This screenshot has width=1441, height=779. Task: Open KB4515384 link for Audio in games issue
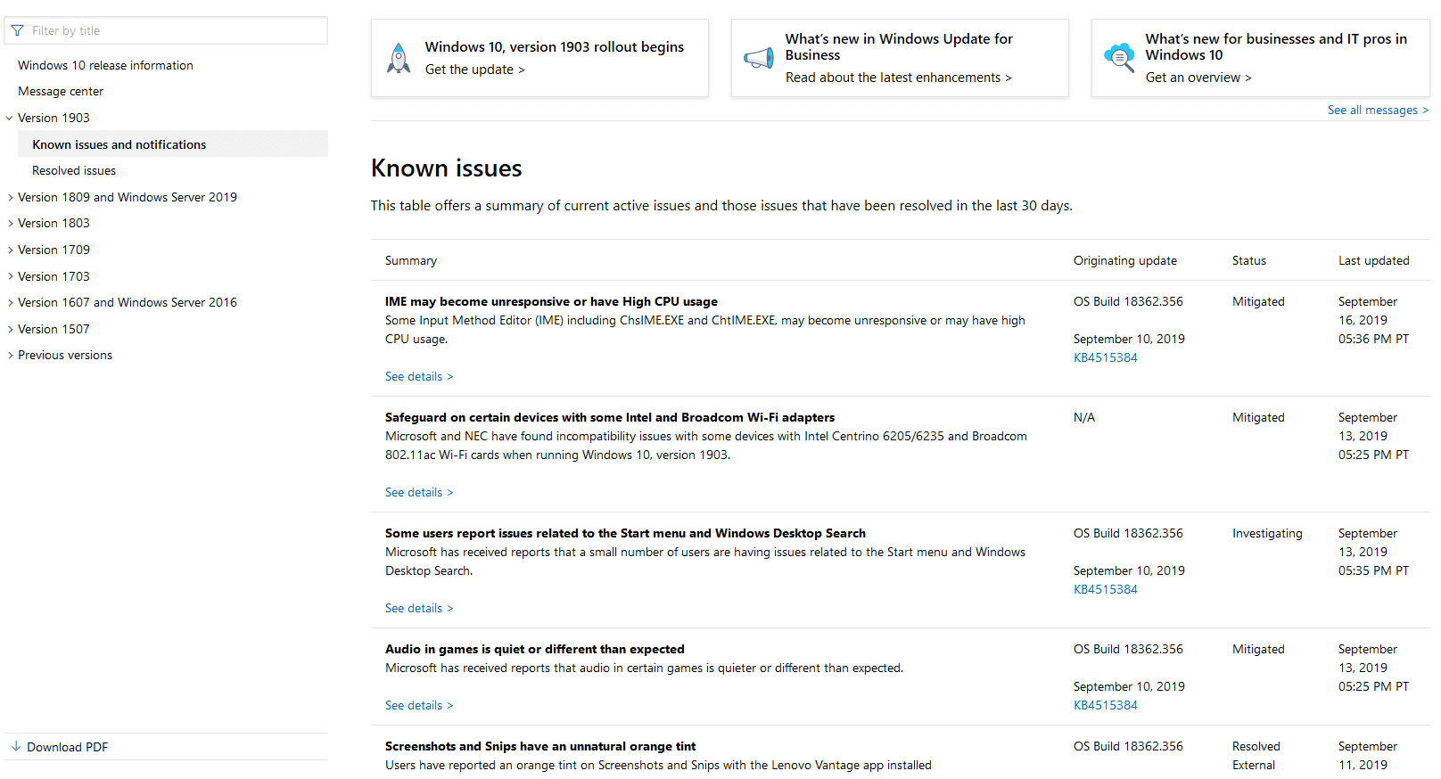(1105, 705)
